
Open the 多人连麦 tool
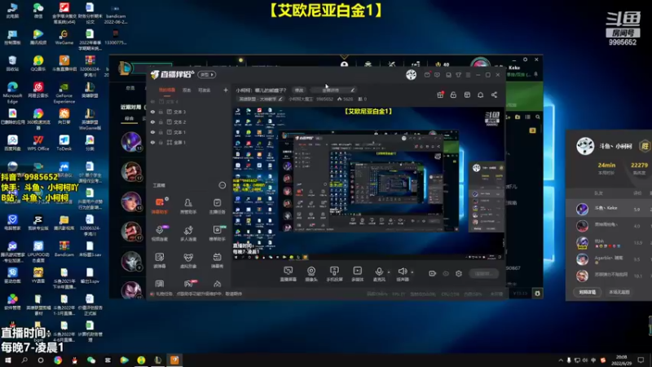point(188,233)
